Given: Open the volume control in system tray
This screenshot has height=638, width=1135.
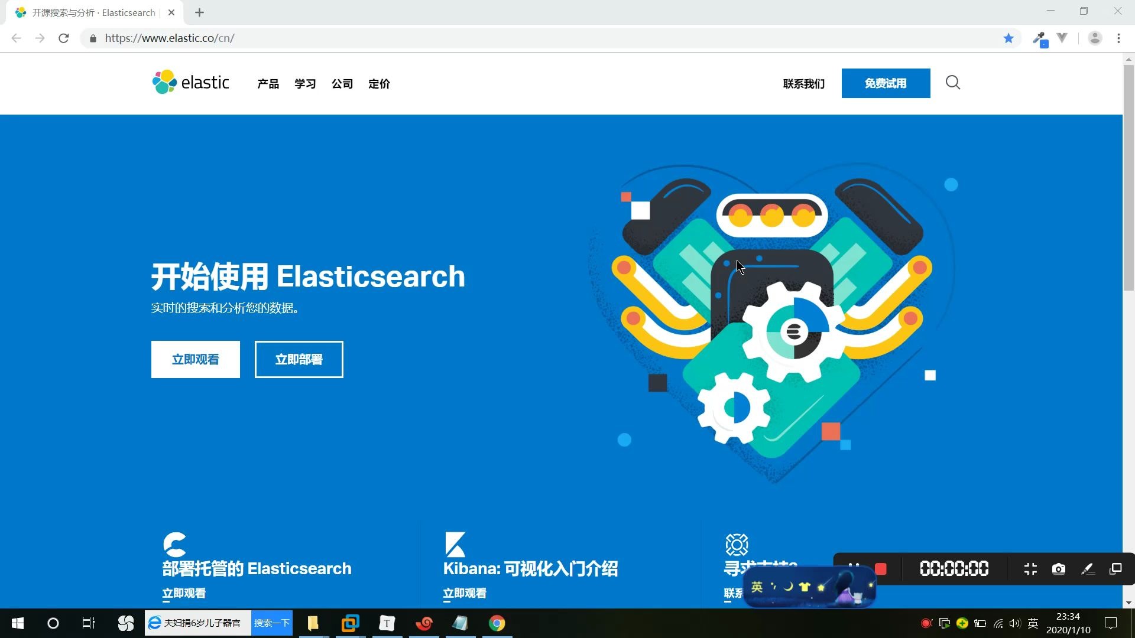Looking at the screenshot, I should 1015,623.
